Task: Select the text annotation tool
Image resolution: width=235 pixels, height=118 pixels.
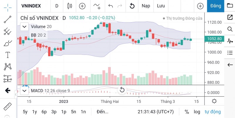Action: click(x=8, y=55)
